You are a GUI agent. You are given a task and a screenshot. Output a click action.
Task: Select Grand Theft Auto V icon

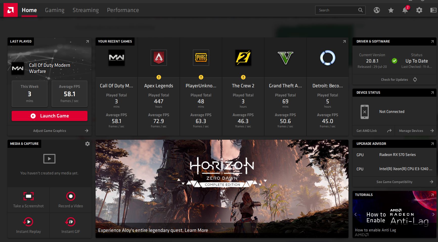pyautogui.click(x=286, y=58)
